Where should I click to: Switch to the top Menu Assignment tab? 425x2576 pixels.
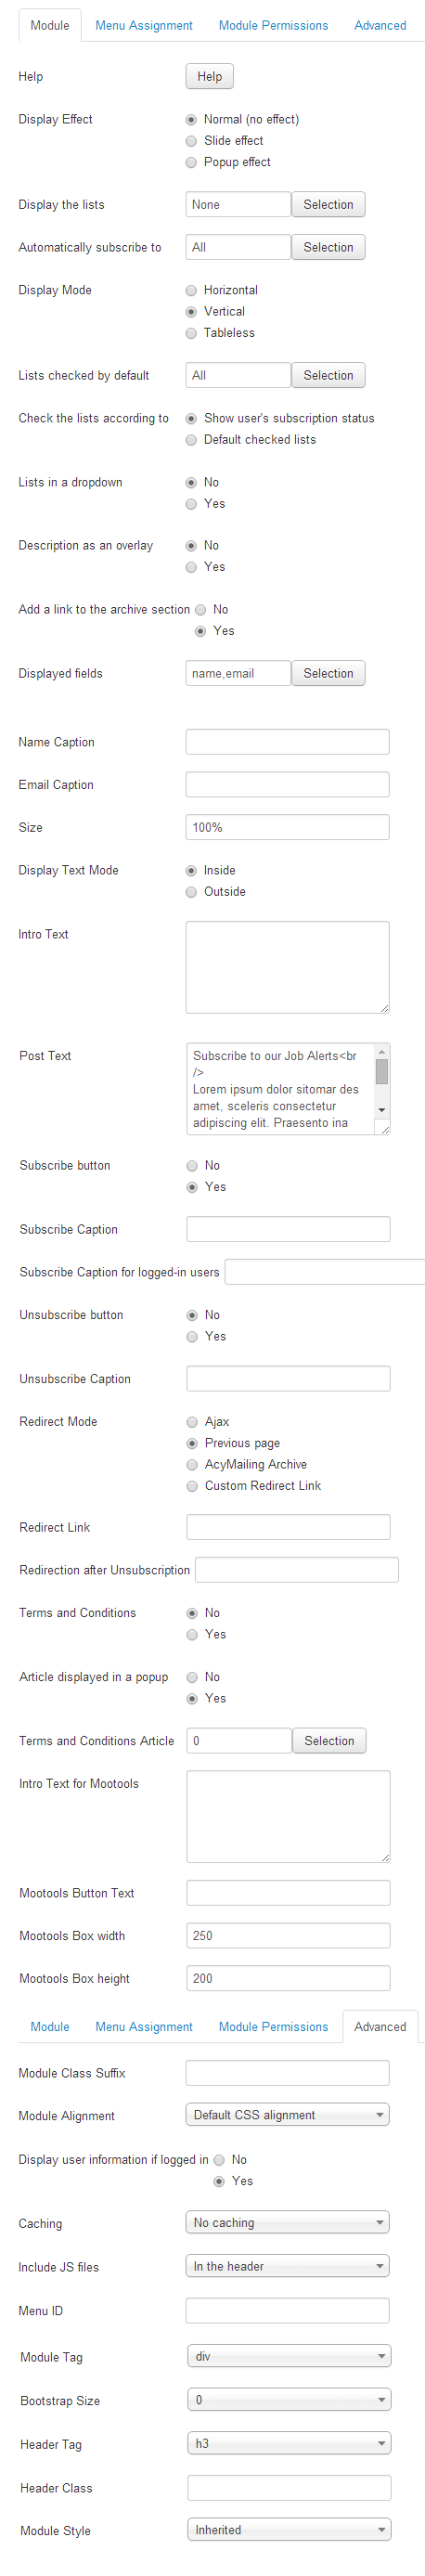tap(144, 25)
